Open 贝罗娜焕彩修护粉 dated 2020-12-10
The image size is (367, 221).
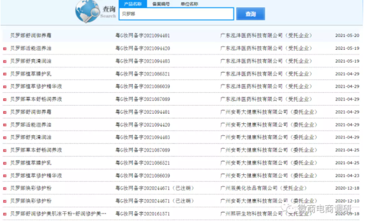(31, 201)
